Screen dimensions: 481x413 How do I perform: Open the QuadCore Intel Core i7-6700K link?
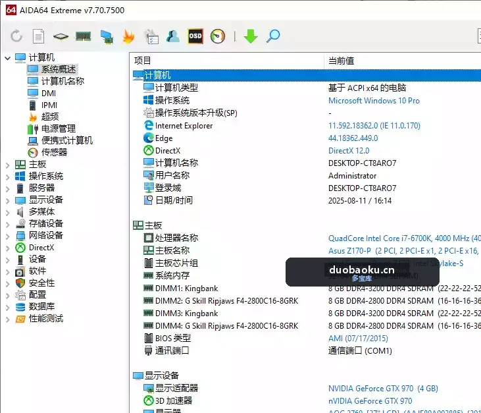point(404,238)
